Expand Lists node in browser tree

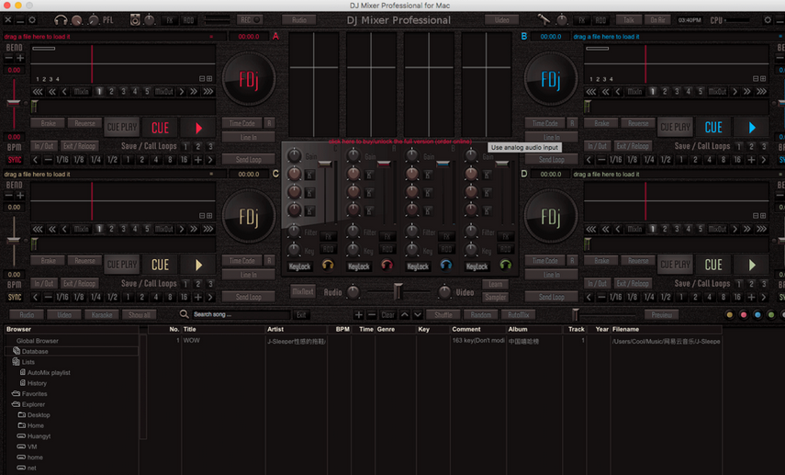(28, 362)
